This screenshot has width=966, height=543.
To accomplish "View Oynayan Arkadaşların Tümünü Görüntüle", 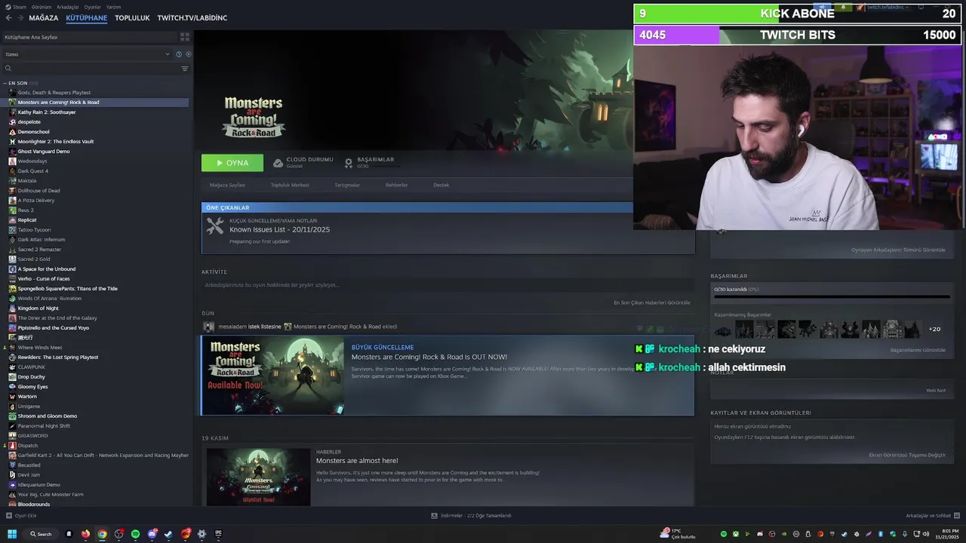I will point(898,250).
